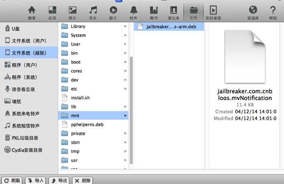Open the 应用 (Apps) toolbar tab
This screenshot has width=284, height=184.
(x=53, y=13)
